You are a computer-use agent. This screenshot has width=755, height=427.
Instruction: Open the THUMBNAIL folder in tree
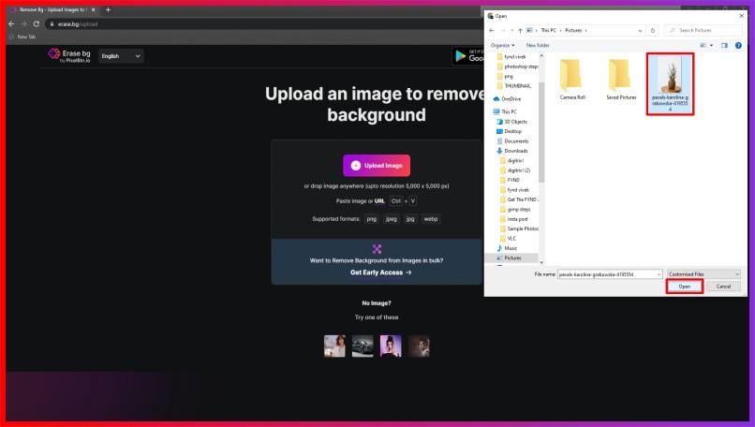coord(514,86)
